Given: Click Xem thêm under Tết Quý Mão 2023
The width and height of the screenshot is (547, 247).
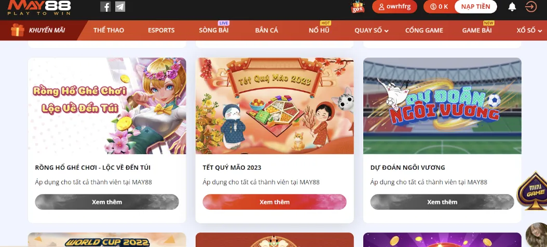Looking at the screenshot, I should [x=275, y=202].
